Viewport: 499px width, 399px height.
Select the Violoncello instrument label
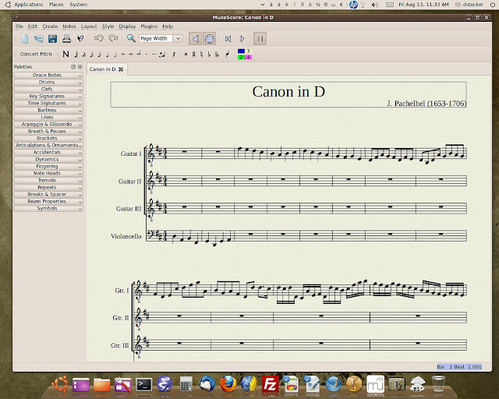tap(126, 236)
